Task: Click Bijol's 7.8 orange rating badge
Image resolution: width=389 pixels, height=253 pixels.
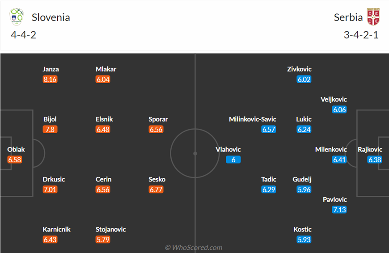Action: tap(50, 130)
